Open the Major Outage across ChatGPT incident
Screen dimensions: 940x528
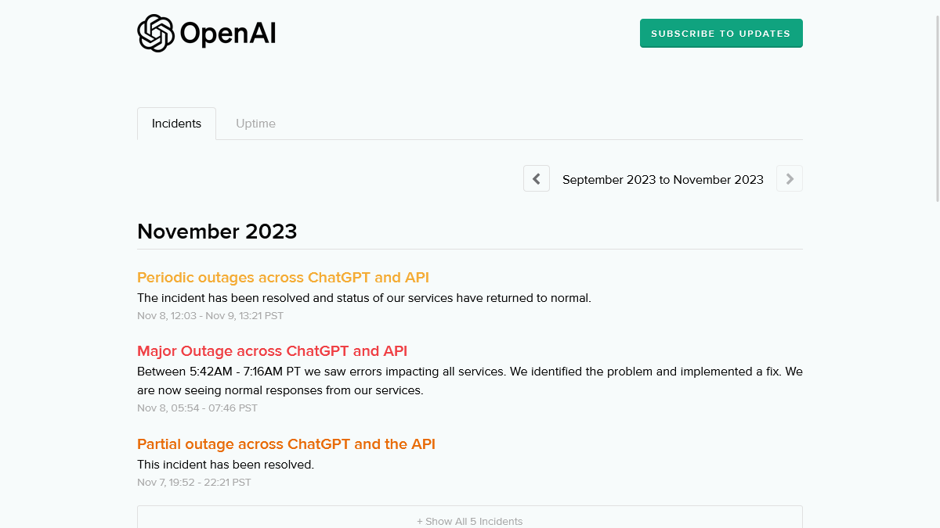pos(272,351)
